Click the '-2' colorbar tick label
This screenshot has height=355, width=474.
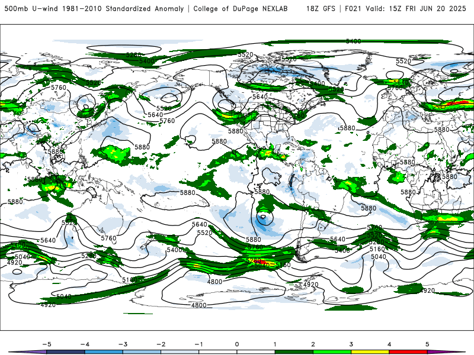coord(161,344)
